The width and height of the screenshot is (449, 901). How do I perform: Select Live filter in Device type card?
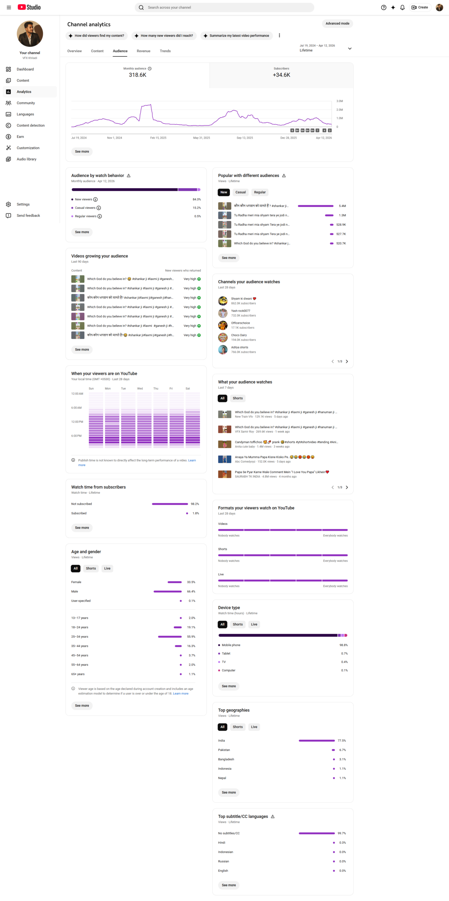click(254, 624)
